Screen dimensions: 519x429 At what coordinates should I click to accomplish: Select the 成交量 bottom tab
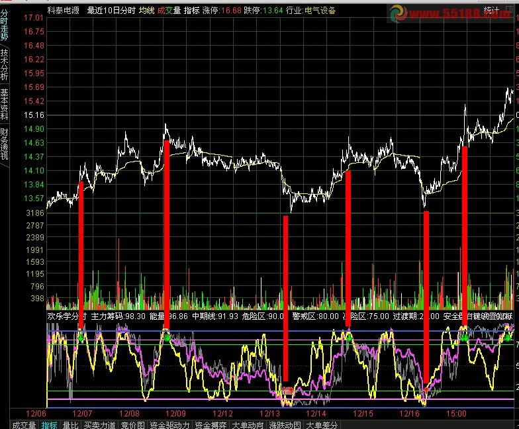(24, 425)
